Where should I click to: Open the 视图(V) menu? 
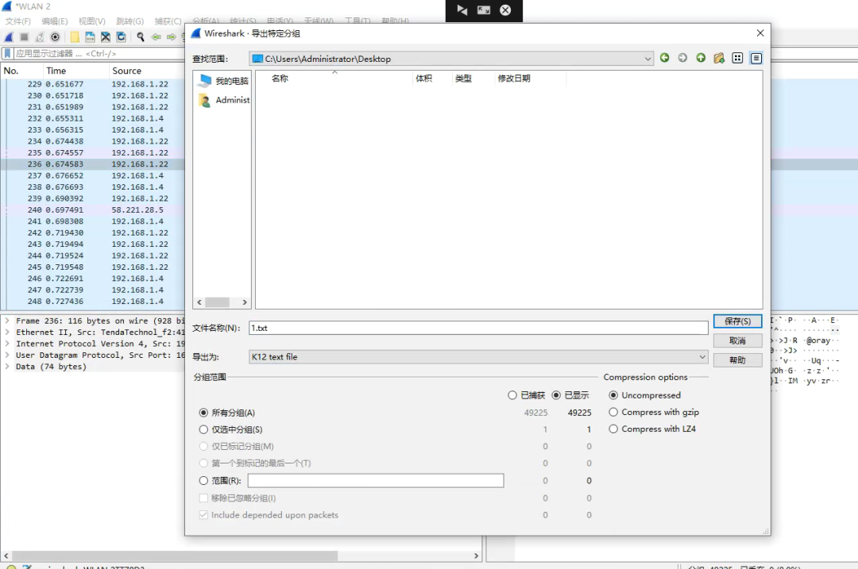pyautogui.click(x=92, y=21)
